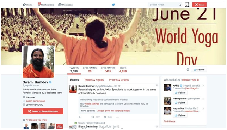227x130 pixels.
Task: Click Joined April 2012 text
Action: click(35, 105)
